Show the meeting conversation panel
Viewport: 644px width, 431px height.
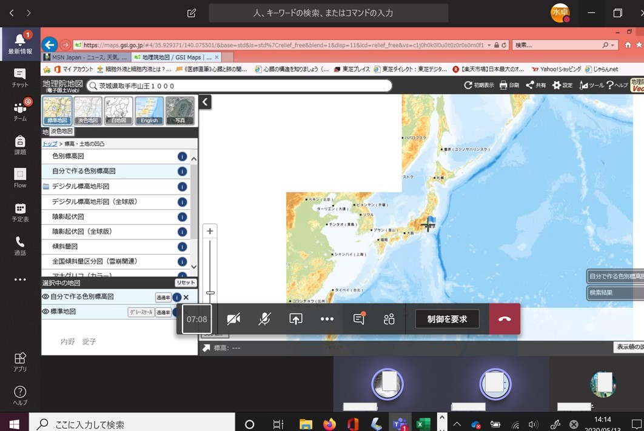tap(359, 319)
